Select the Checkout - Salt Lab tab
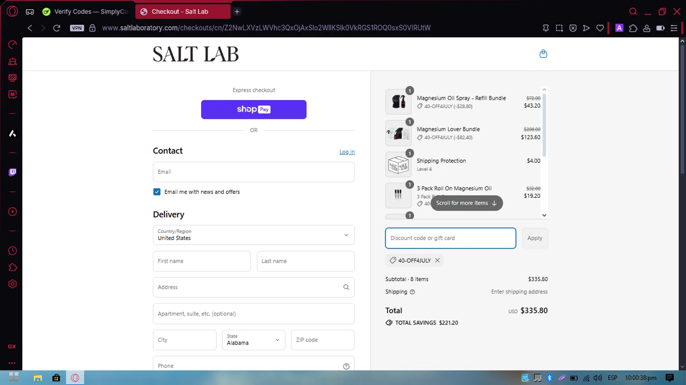The height and width of the screenshot is (385, 686). [183, 11]
